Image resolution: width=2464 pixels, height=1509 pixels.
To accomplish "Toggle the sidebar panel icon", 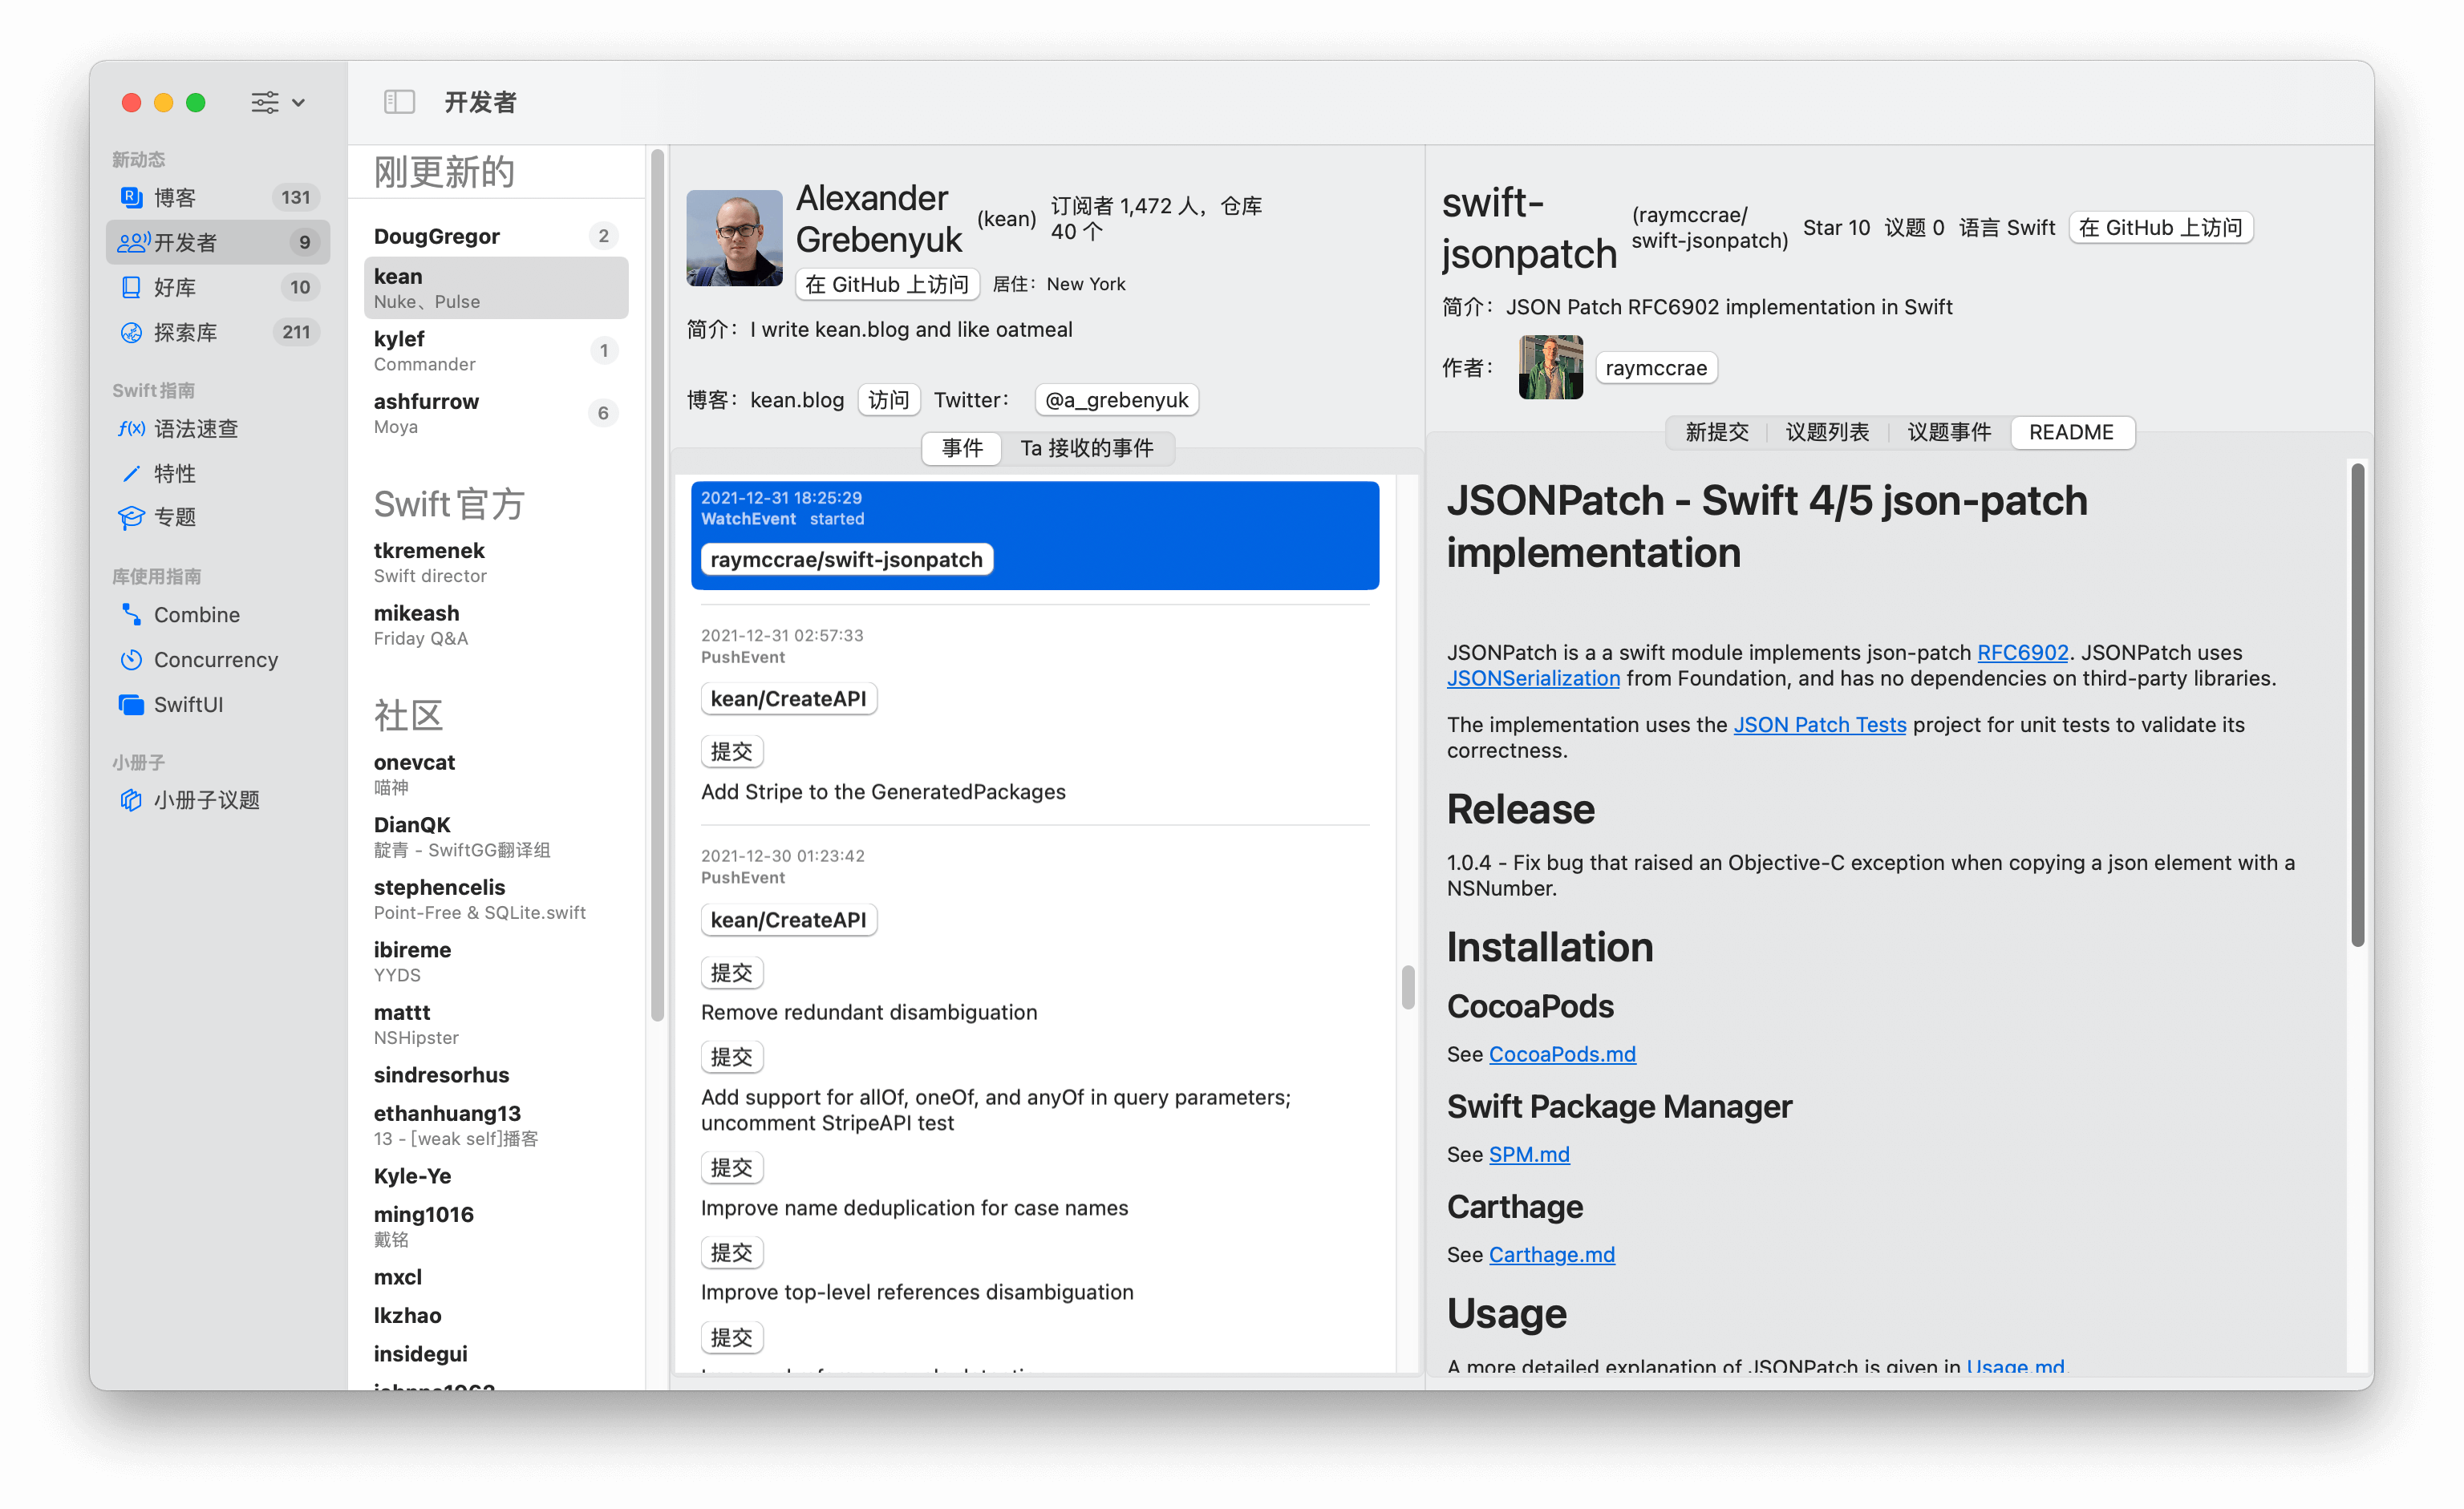I will [399, 102].
